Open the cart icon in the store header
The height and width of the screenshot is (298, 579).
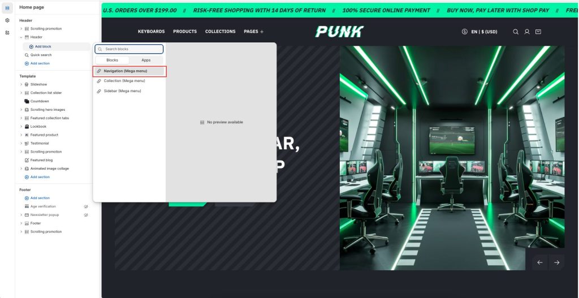coord(538,32)
